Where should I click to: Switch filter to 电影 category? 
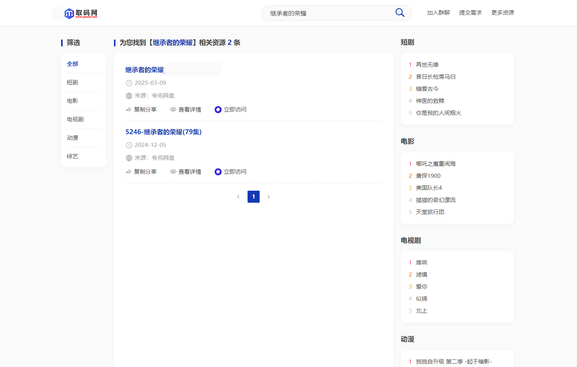point(72,101)
